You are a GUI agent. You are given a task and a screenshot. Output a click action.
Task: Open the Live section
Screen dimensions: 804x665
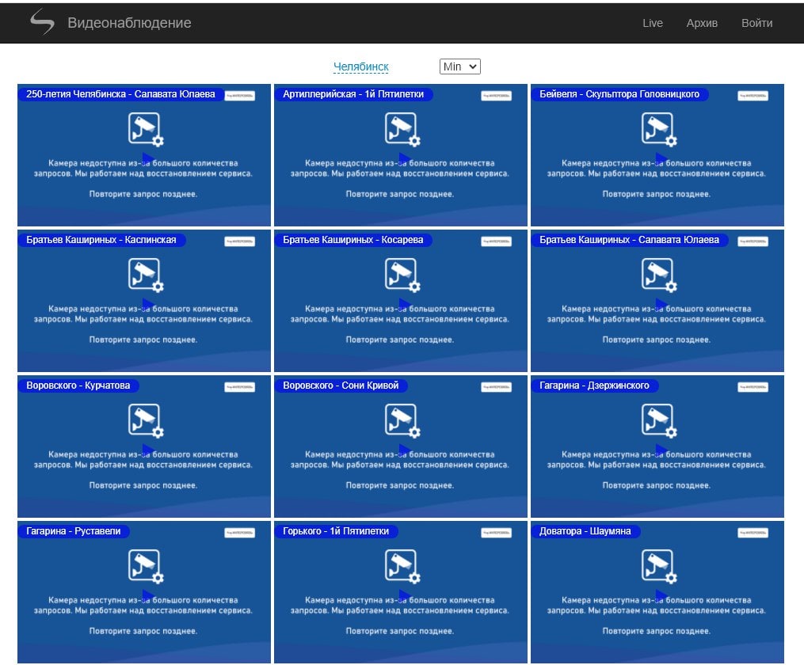point(652,23)
